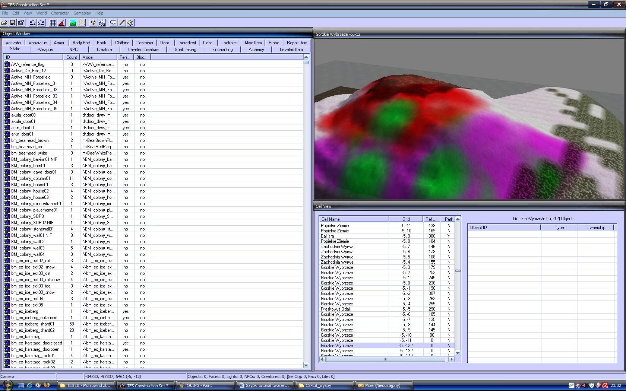Screen dimensions: 626x391
Task: Click icon beside akula_door00 row
Action: (7, 115)
